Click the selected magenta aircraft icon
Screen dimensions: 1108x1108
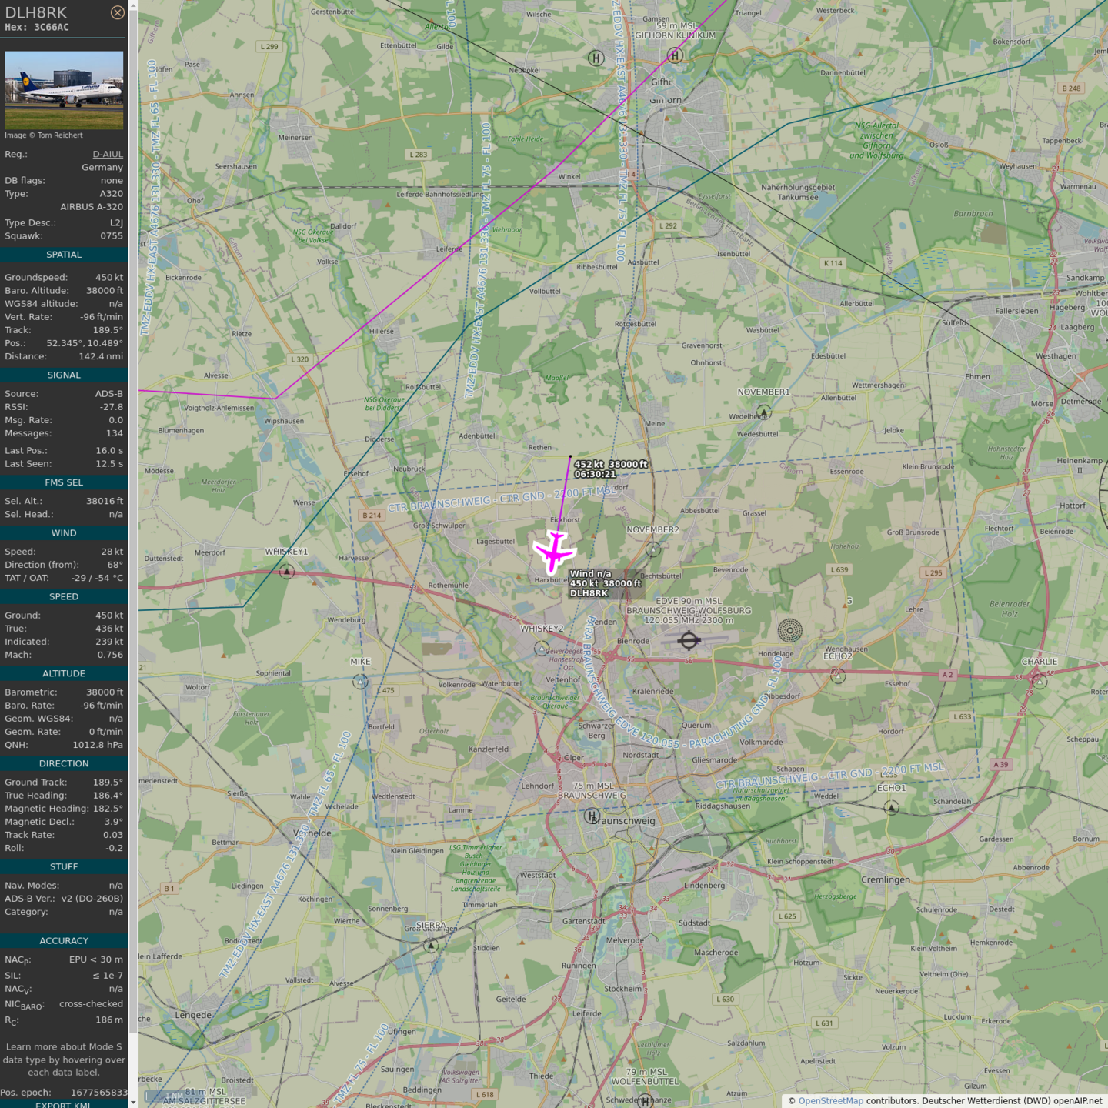click(554, 552)
